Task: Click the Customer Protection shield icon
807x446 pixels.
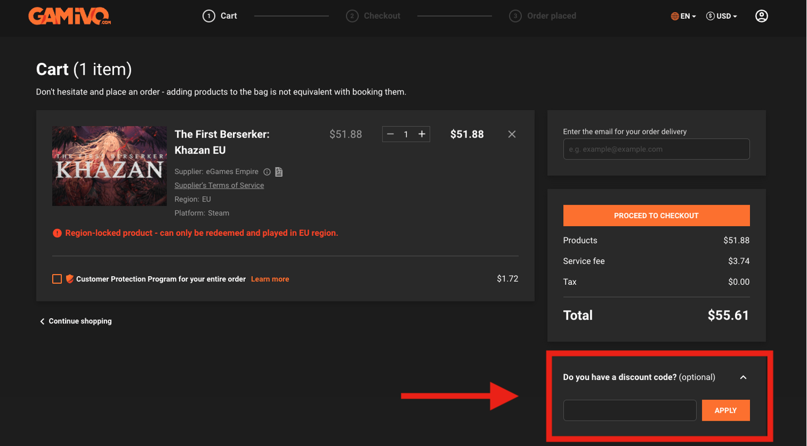Action: [x=69, y=279]
